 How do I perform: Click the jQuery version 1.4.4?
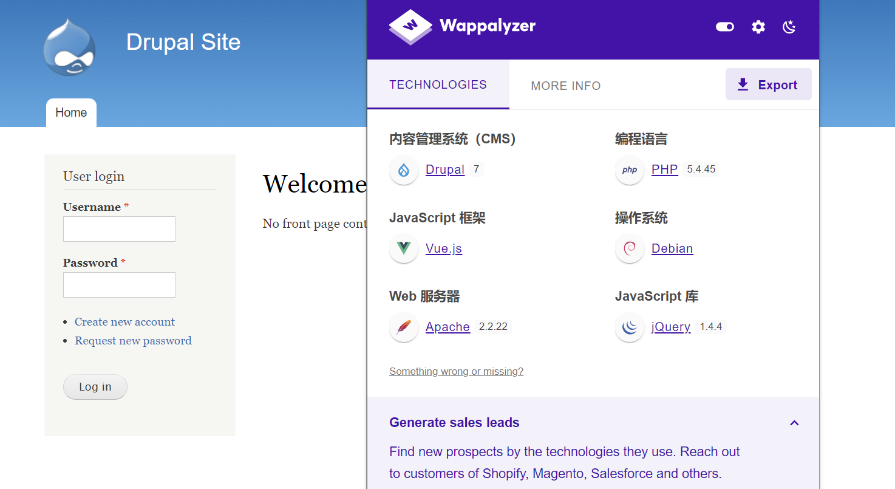(x=711, y=327)
